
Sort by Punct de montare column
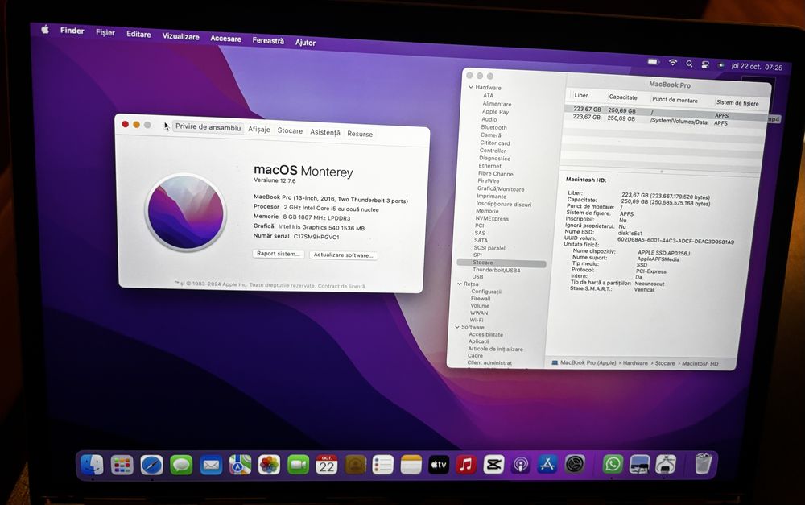point(675,100)
